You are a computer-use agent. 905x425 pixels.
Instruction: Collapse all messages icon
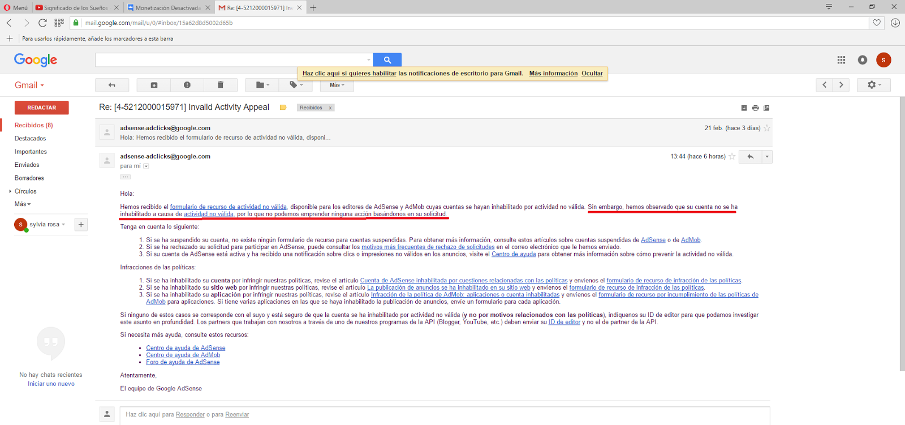click(x=744, y=108)
